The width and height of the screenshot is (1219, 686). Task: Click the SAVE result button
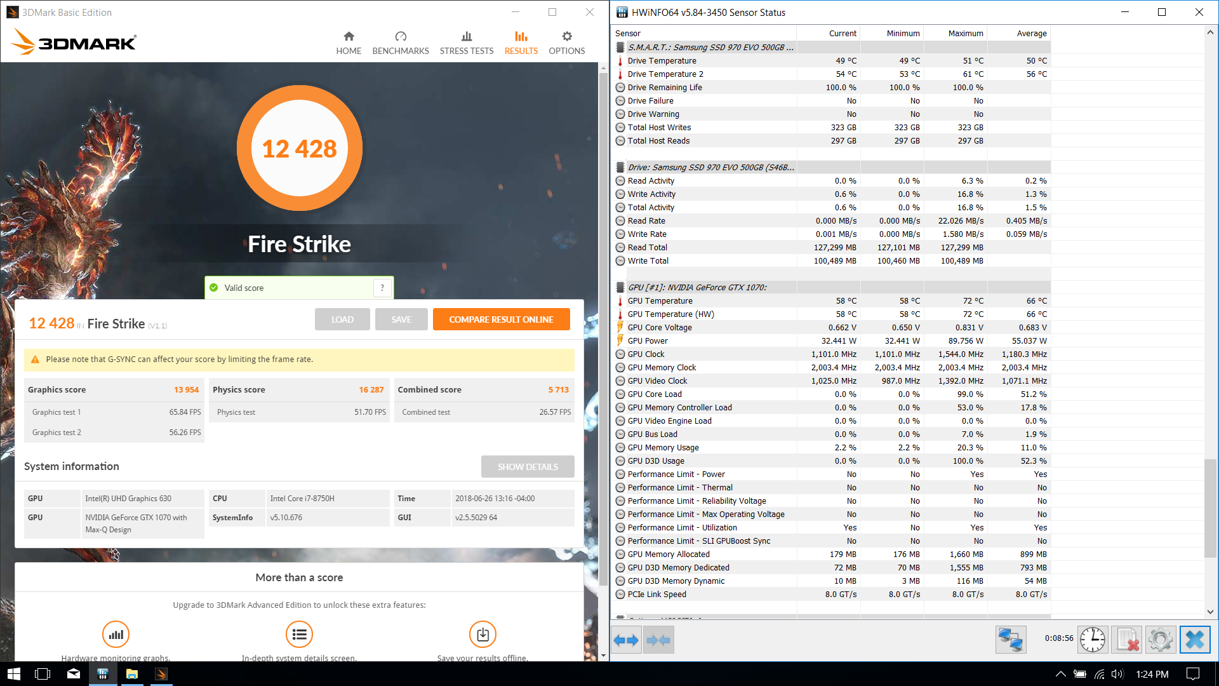(x=401, y=319)
